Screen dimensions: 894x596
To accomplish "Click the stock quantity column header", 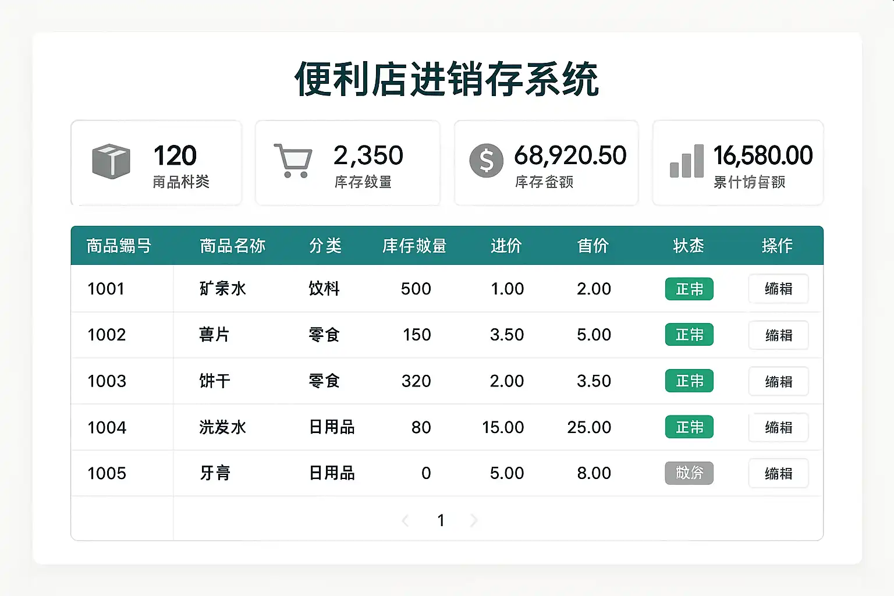I will pos(414,246).
